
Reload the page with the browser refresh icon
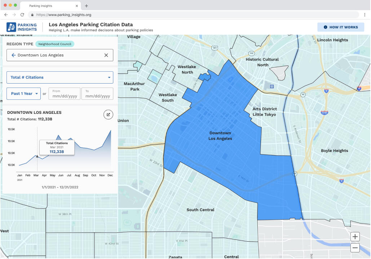22,15
